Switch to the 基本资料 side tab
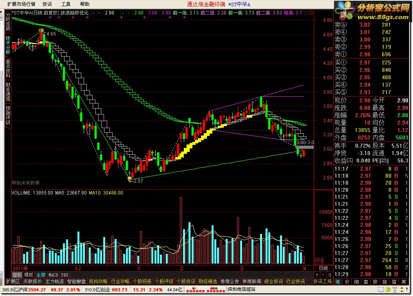The height and width of the screenshot is (296, 413). [x=8, y=68]
